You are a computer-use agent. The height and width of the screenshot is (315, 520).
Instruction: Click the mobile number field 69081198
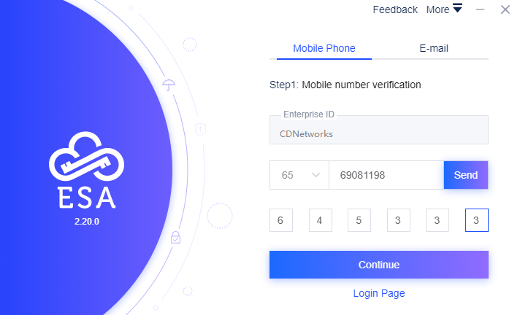point(386,175)
